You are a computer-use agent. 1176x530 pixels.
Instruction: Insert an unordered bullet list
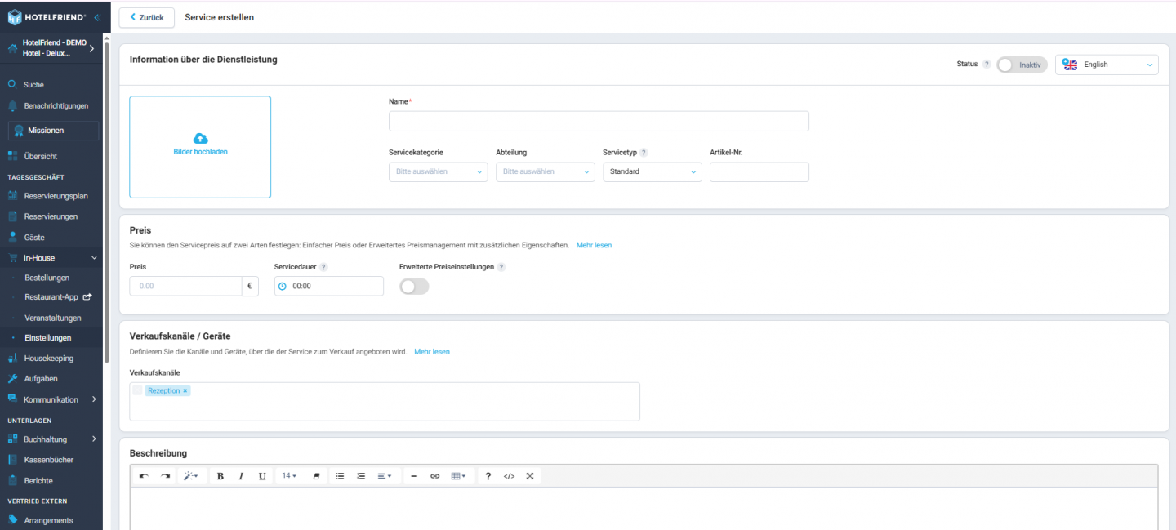point(340,476)
